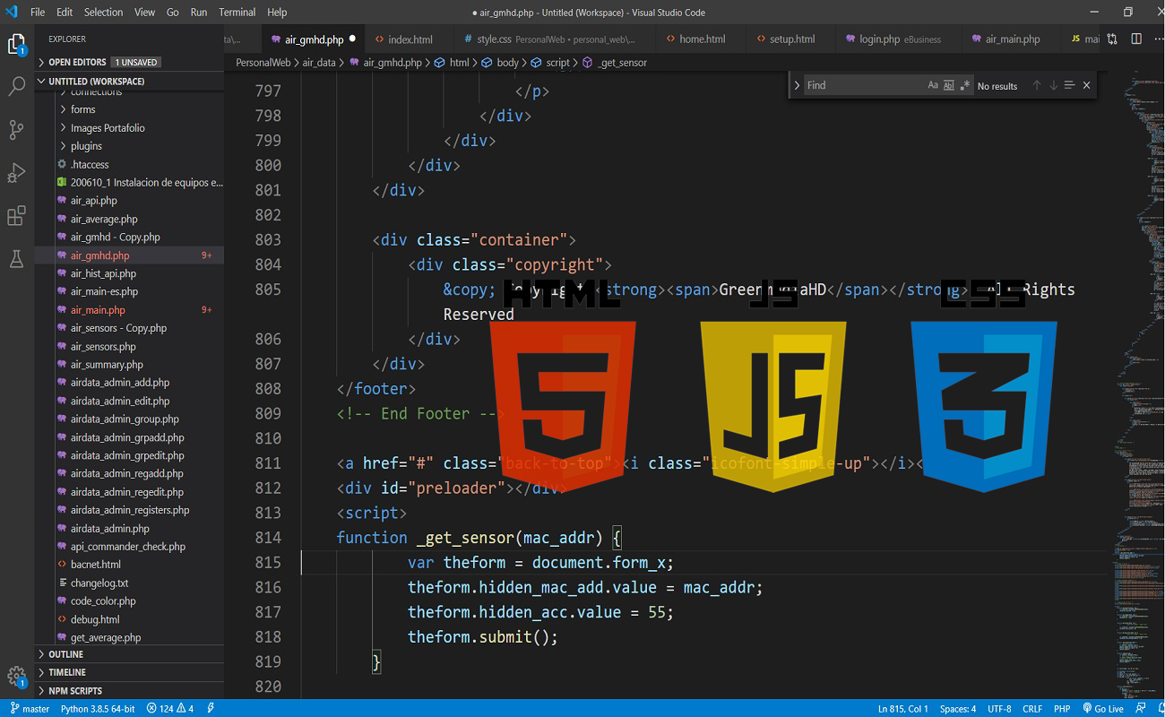
Task: Switch to the setup.html tab
Action: point(792,39)
